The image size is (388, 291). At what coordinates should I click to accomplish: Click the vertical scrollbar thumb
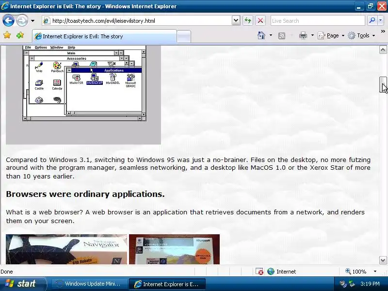click(383, 84)
